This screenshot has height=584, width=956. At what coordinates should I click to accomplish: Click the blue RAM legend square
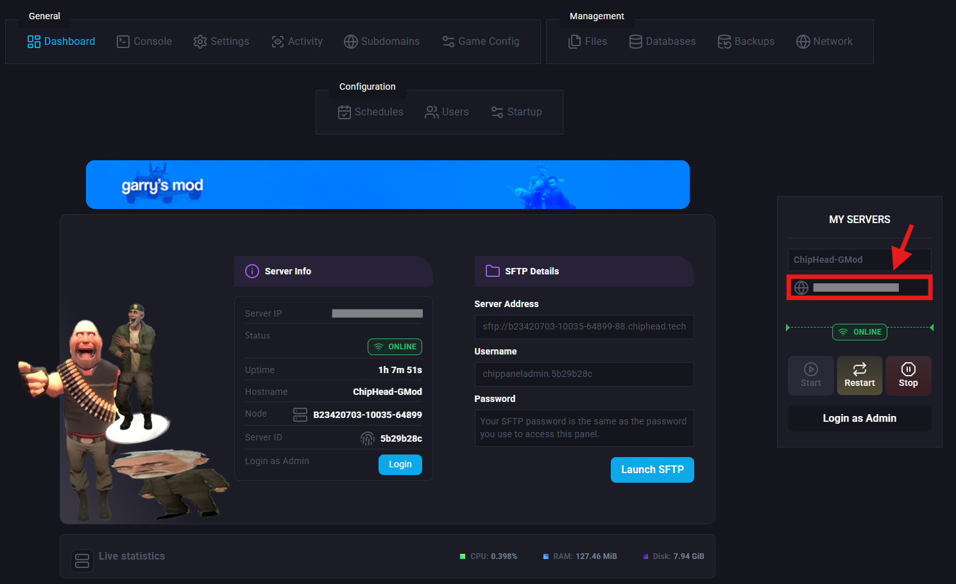click(546, 556)
